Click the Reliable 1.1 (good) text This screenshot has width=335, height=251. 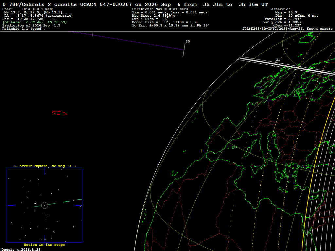(24, 29)
